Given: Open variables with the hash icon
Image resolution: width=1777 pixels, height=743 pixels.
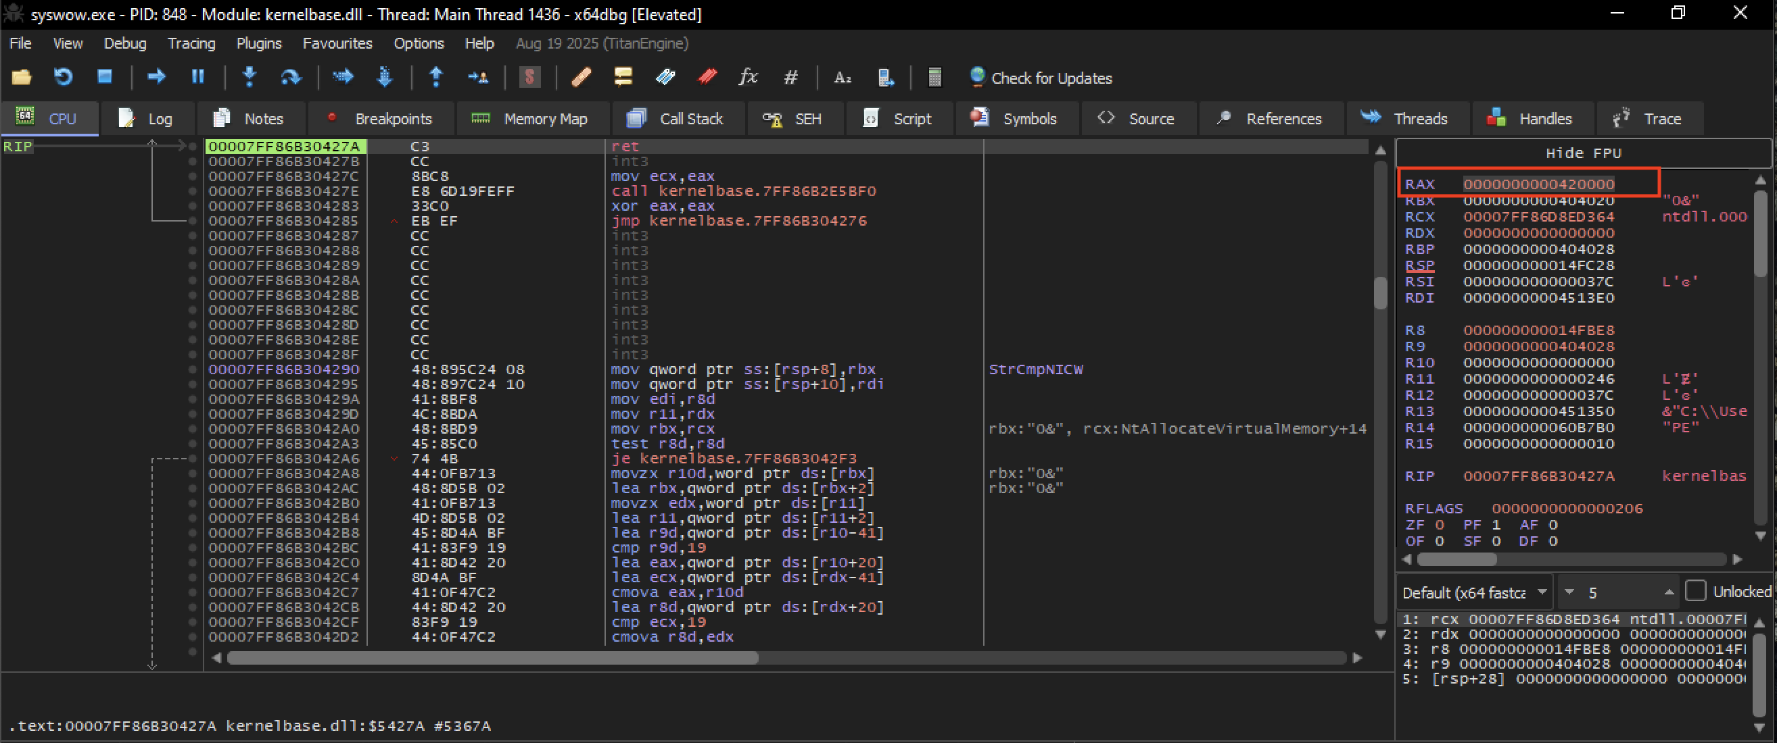Looking at the screenshot, I should click(790, 77).
